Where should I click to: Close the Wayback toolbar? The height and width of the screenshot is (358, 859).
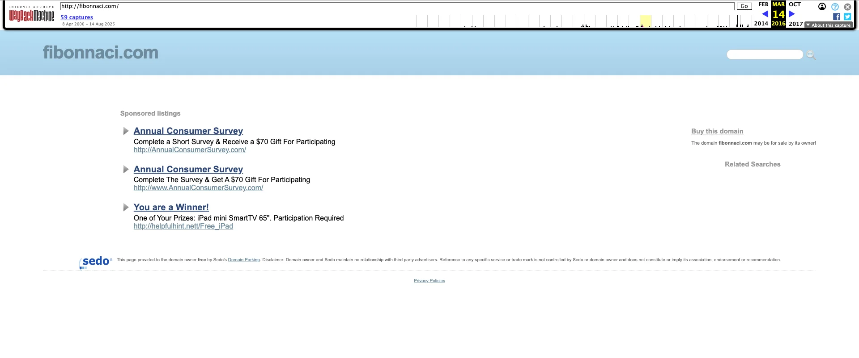847,7
